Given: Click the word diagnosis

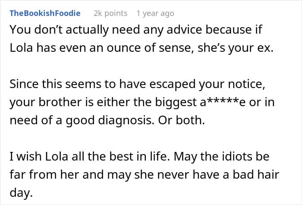Looking at the screenshot, I should [x=126, y=120].
